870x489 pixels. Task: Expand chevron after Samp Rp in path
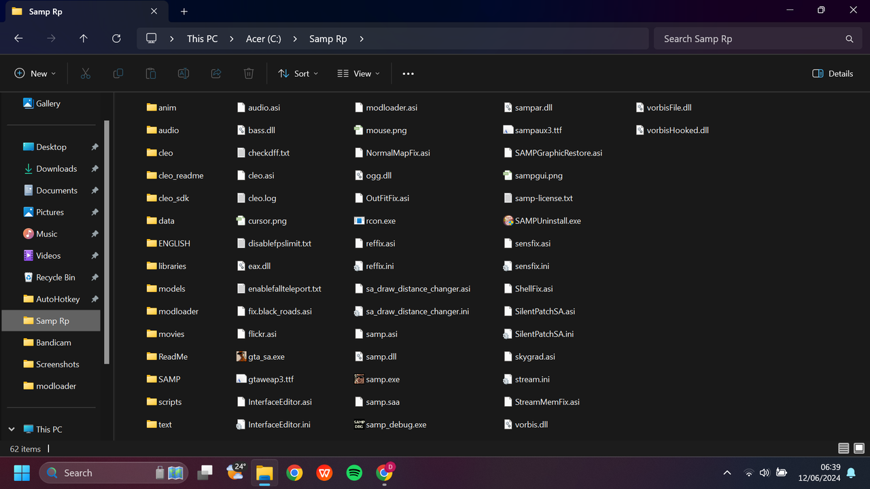coord(362,39)
